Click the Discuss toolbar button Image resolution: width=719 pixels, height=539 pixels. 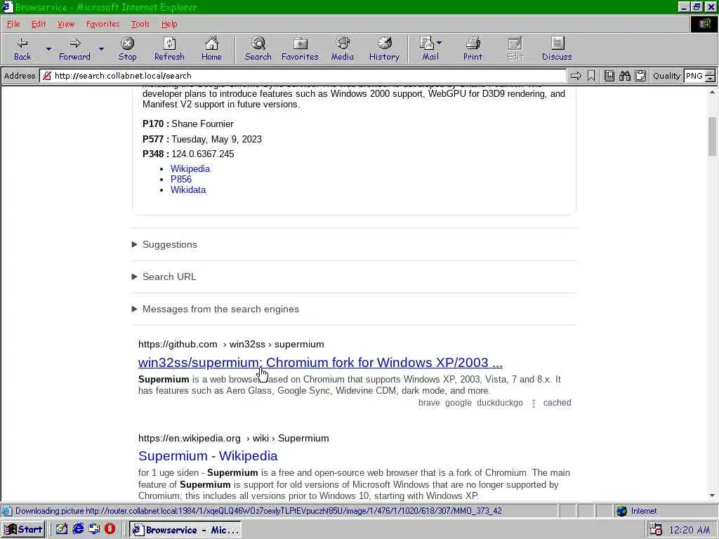(x=557, y=49)
